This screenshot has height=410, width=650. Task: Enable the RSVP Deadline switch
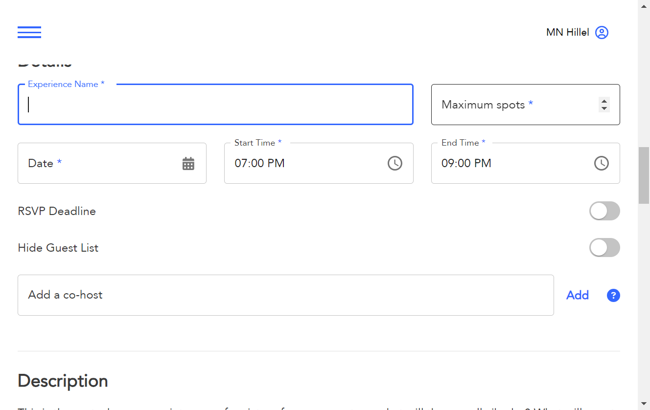coord(604,211)
